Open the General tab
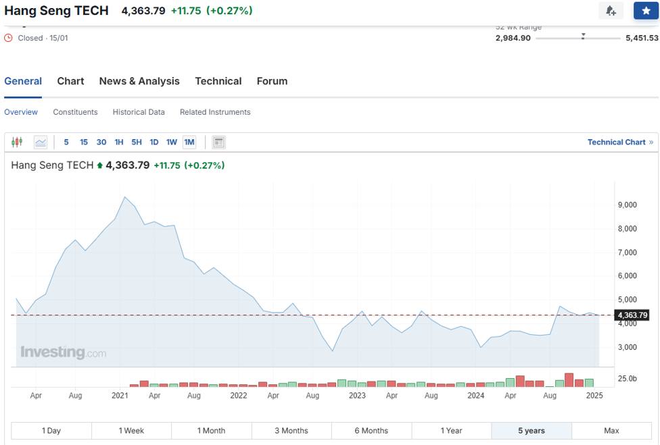660x445 pixels. (23, 81)
